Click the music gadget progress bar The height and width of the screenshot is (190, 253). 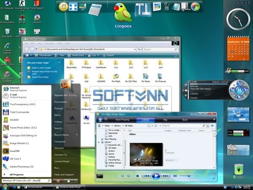click(x=209, y=84)
